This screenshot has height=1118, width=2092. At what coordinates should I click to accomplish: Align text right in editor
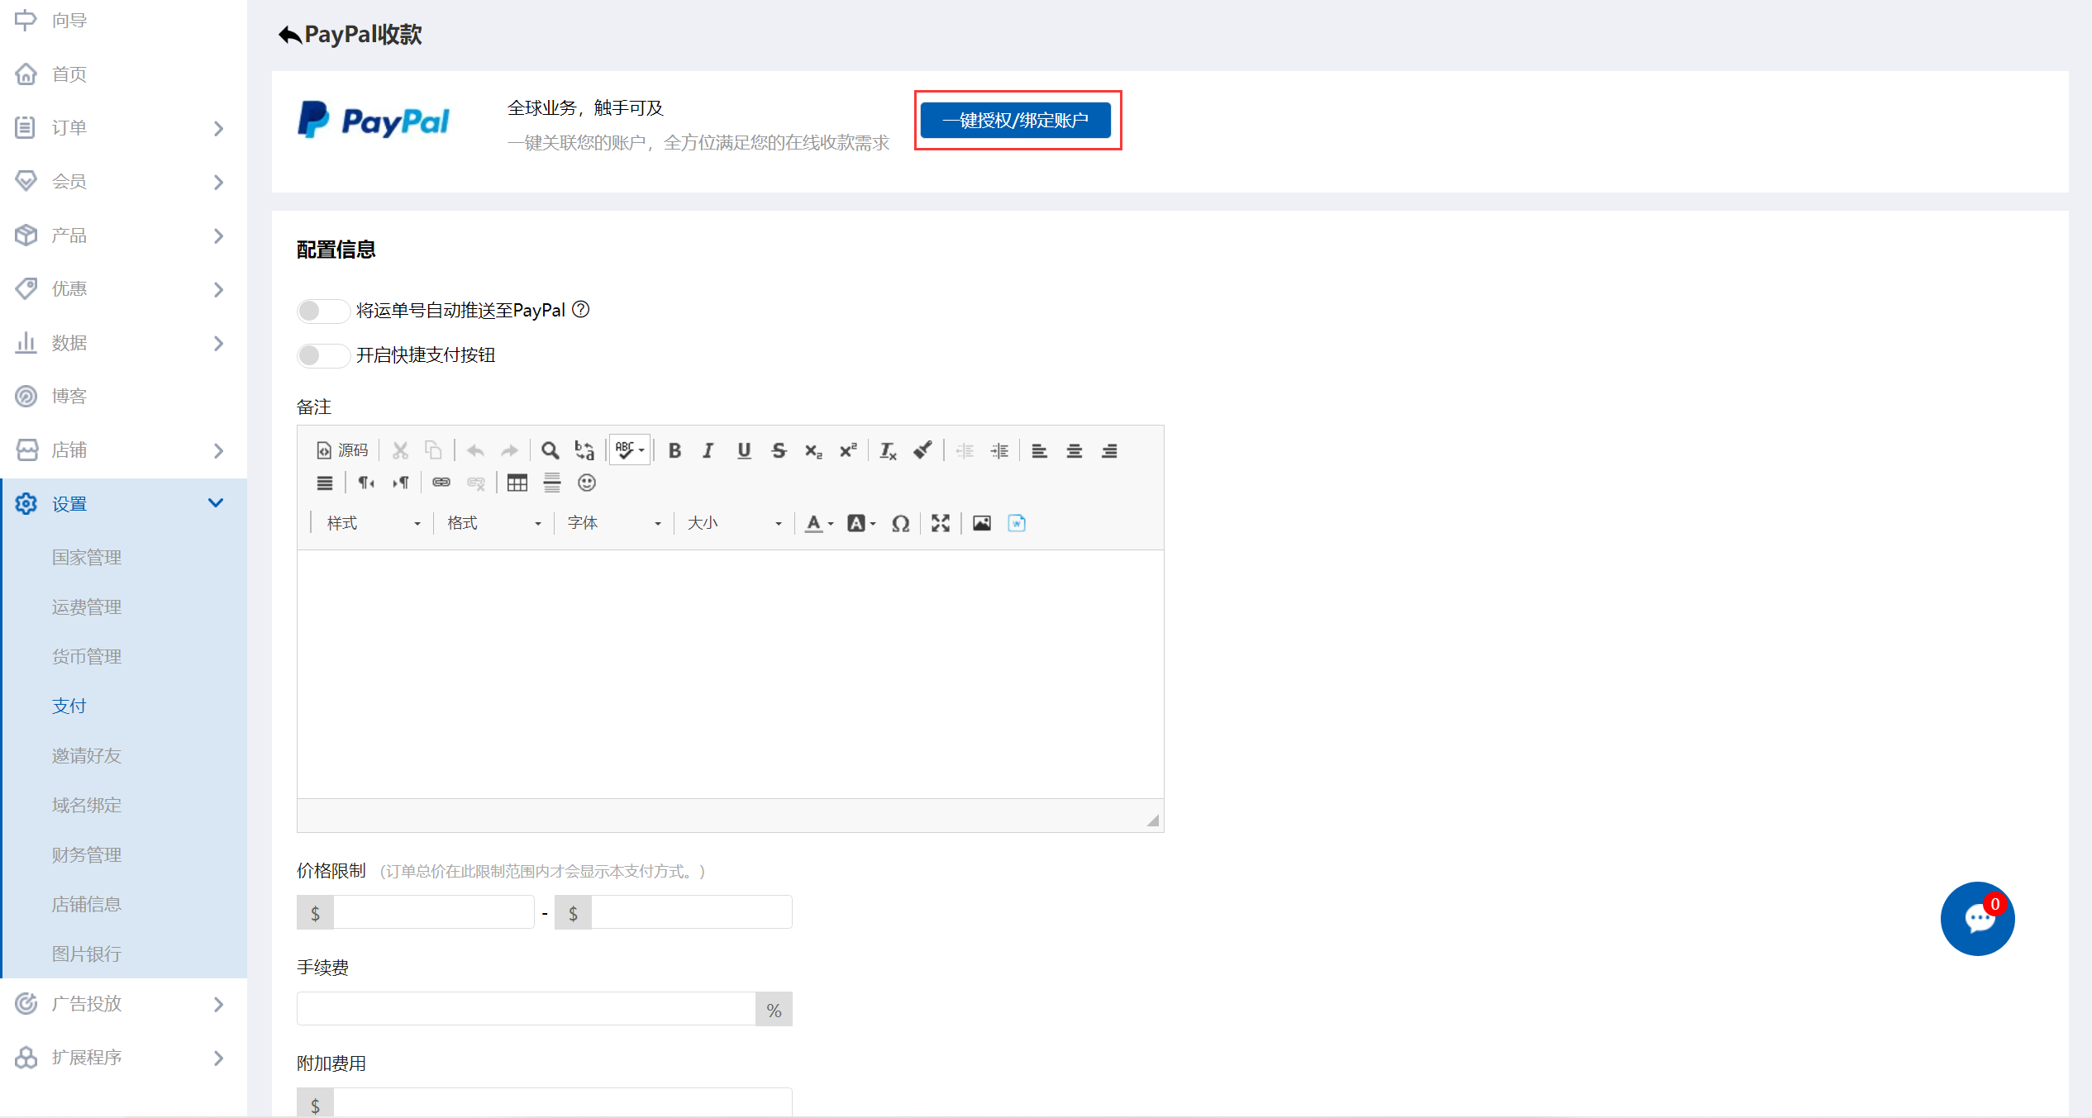(x=1109, y=450)
